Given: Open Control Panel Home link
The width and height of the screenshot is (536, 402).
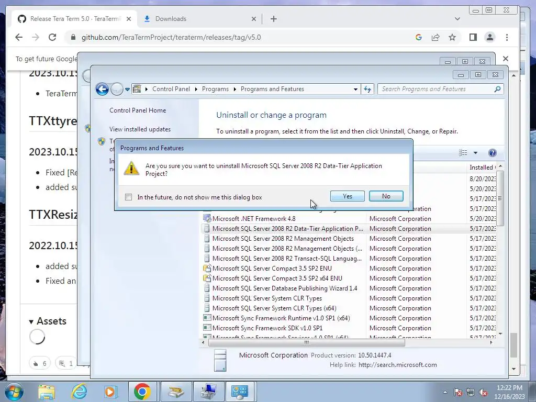Looking at the screenshot, I should (138, 110).
